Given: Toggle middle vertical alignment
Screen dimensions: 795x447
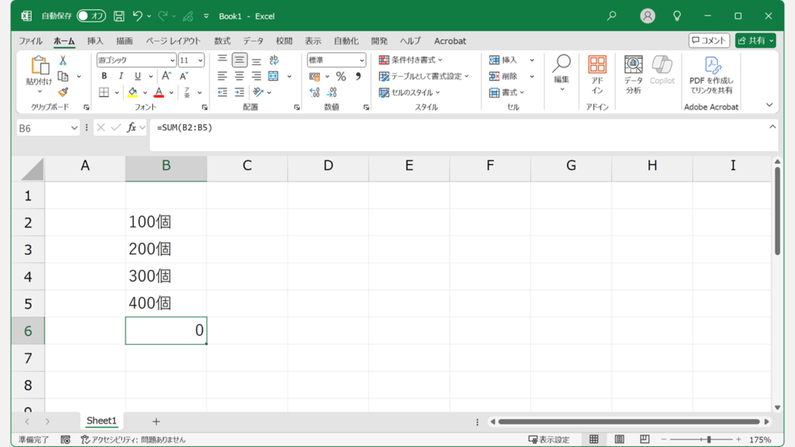Looking at the screenshot, I should click(239, 61).
